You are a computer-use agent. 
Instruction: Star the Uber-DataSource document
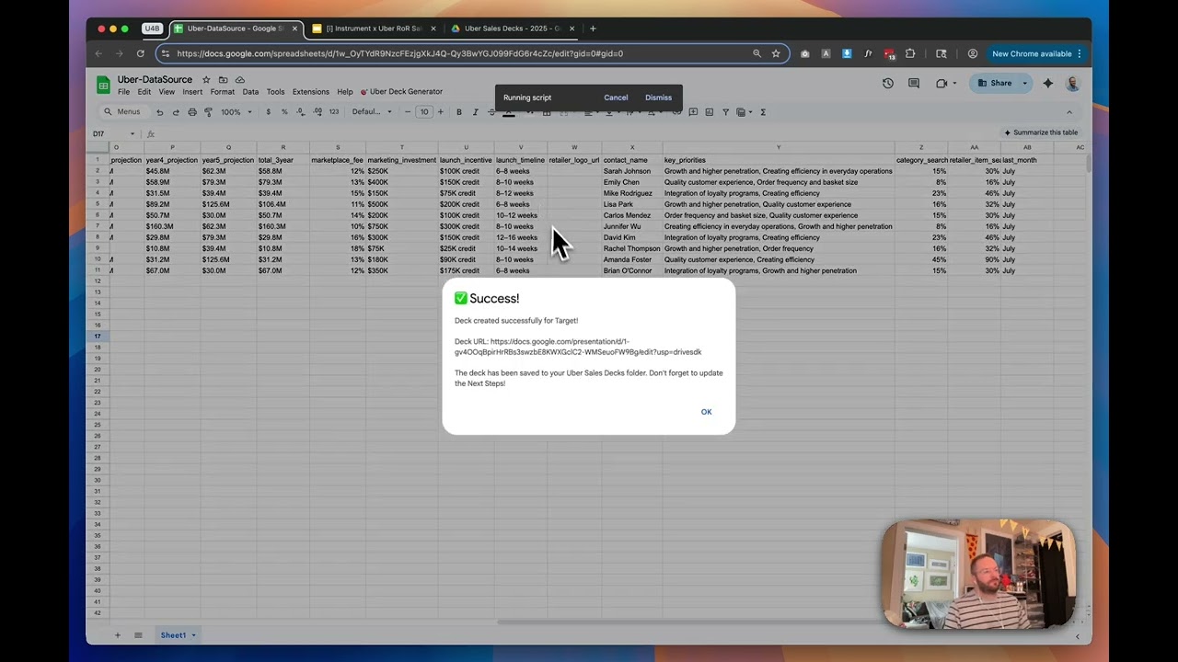click(x=206, y=80)
